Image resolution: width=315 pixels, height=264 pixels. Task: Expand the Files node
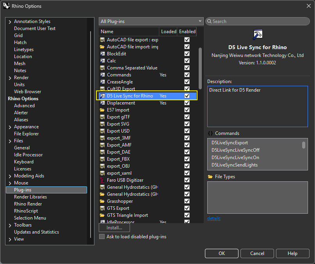[10, 141]
